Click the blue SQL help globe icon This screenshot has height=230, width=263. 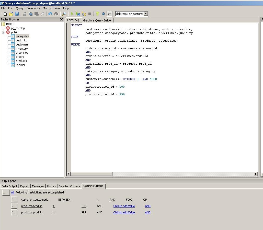click(104, 14)
